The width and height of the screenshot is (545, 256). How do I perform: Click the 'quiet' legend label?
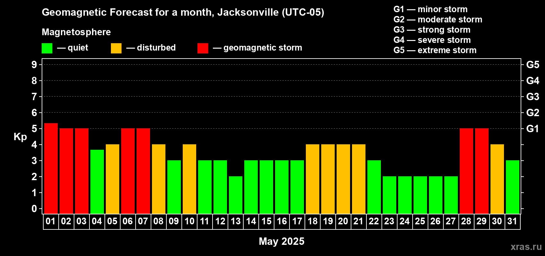point(78,48)
